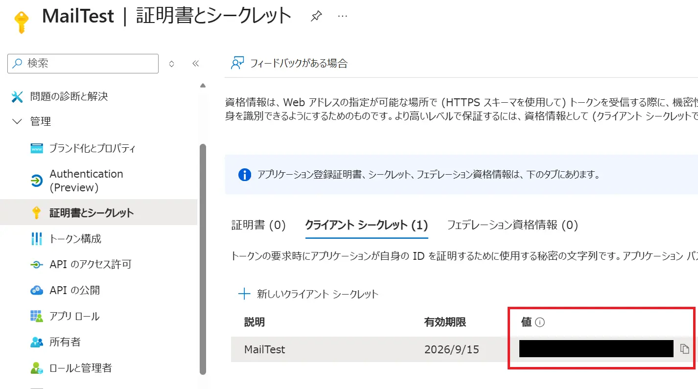This screenshot has width=698, height=389.
Task: Collapse the sidebar with the « chevron
Action: (x=195, y=63)
